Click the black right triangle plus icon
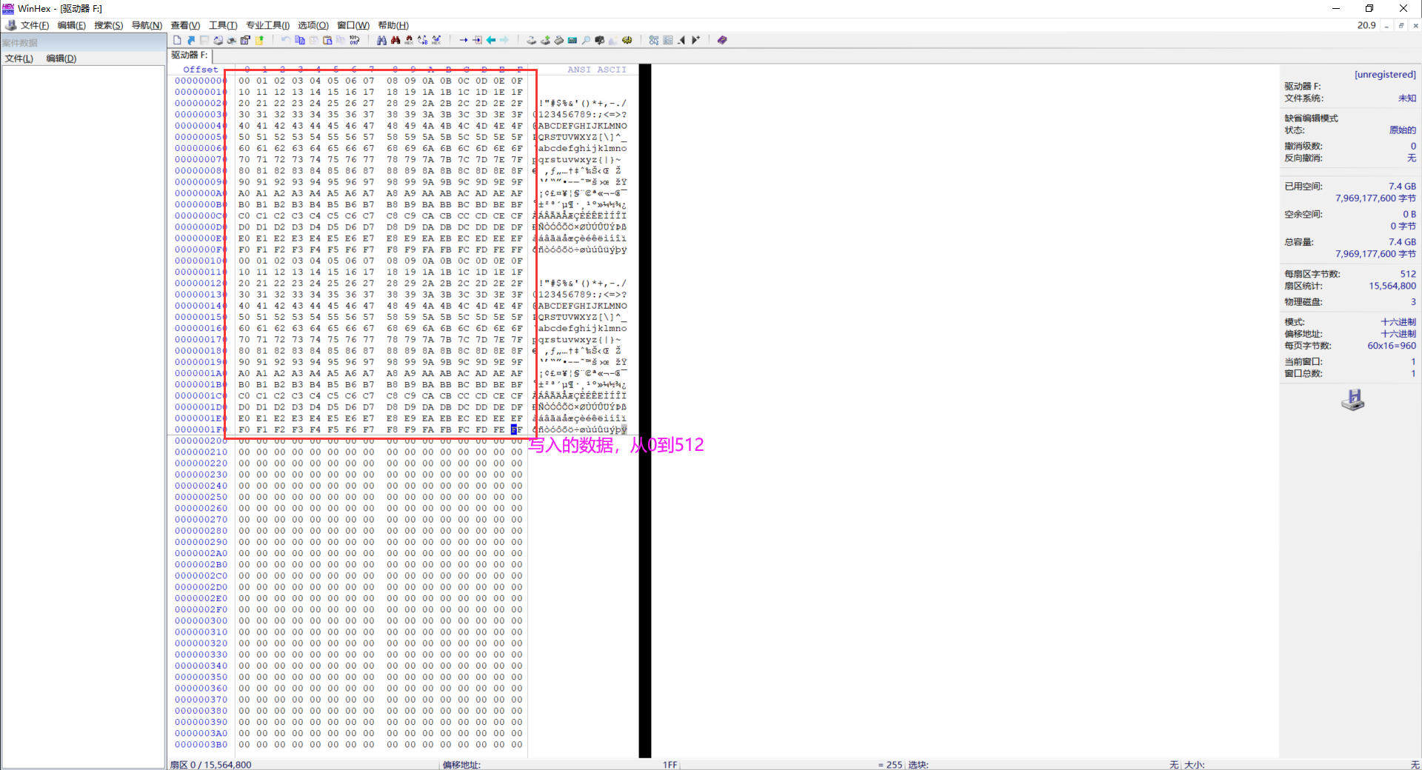The image size is (1422, 770). [695, 40]
